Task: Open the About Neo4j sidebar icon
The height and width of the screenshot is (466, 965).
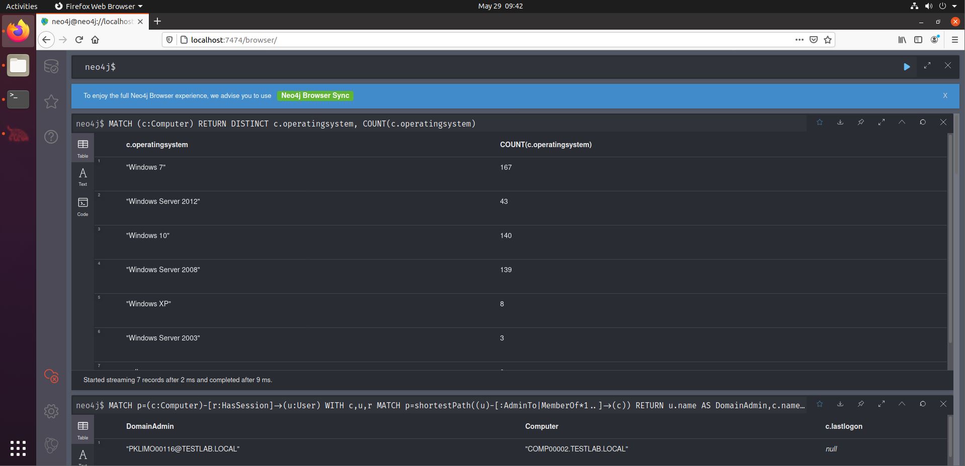Action: tap(51, 445)
